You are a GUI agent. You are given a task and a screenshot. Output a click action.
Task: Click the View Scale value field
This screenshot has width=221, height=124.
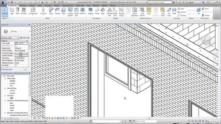click(21, 43)
